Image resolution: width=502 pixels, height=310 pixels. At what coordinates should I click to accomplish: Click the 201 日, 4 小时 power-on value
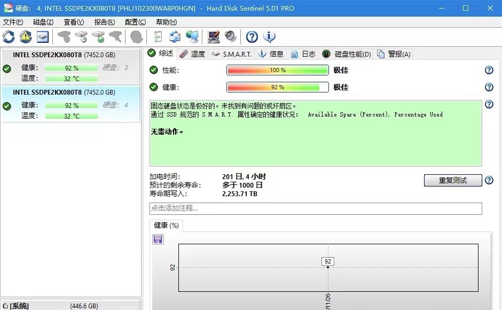tap(244, 176)
